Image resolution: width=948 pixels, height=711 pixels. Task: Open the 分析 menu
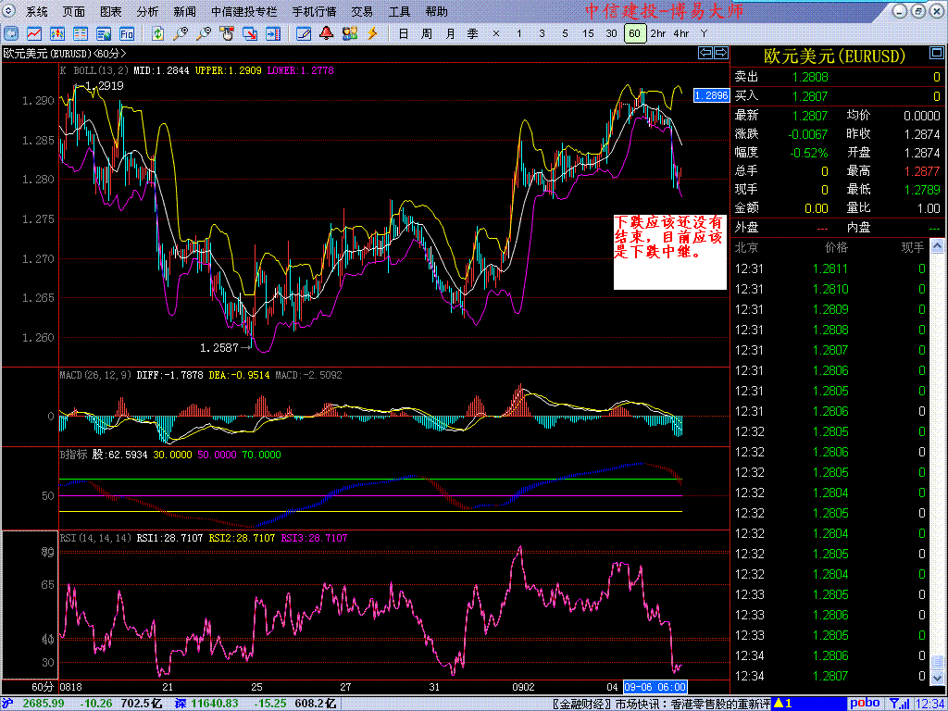[147, 11]
